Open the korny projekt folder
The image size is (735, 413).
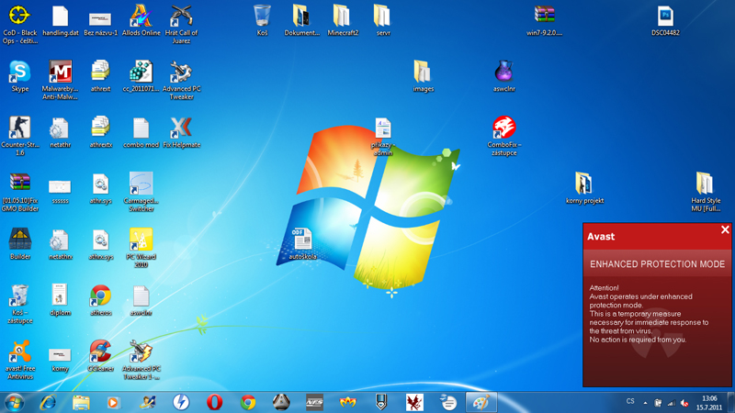[x=584, y=184]
